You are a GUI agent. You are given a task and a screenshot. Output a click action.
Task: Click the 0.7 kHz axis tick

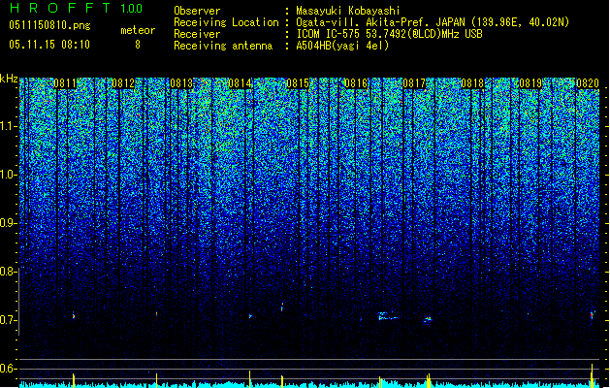pyautogui.click(x=9, y=320)
